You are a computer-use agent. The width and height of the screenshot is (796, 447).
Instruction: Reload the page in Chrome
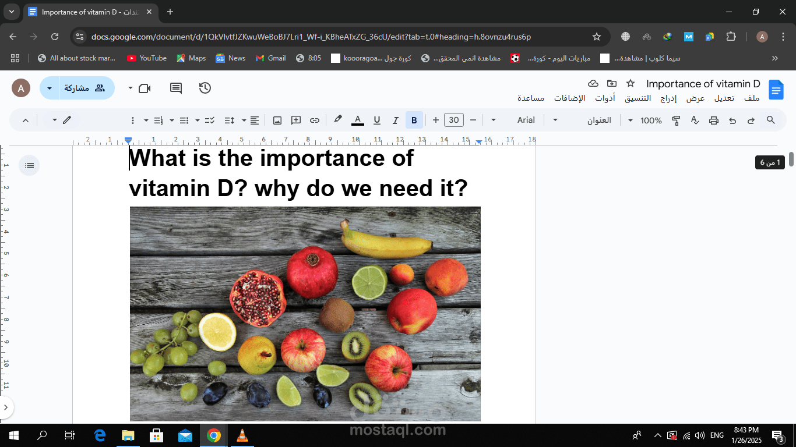tap(55, 37)
